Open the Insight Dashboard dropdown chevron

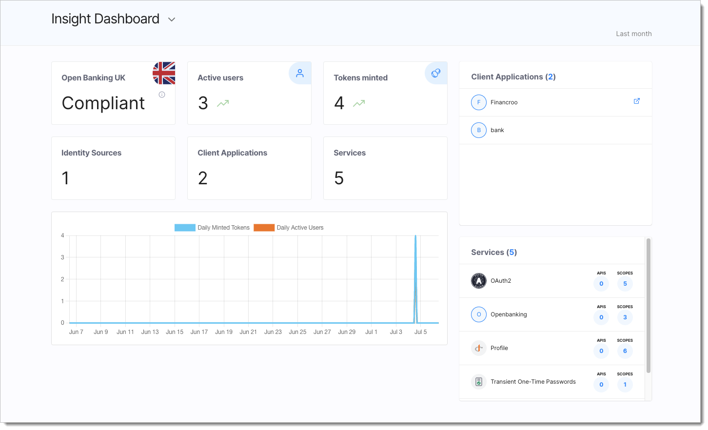[172, 20]
